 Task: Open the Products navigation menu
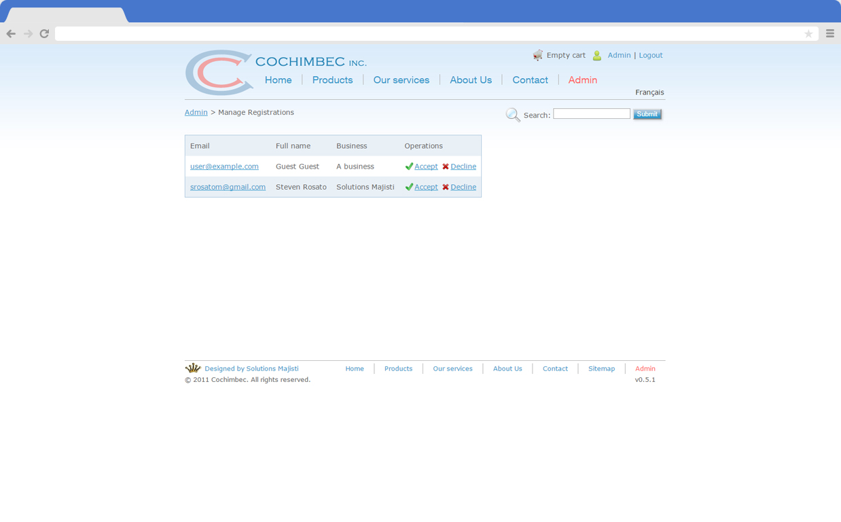(x=332, y=80)
